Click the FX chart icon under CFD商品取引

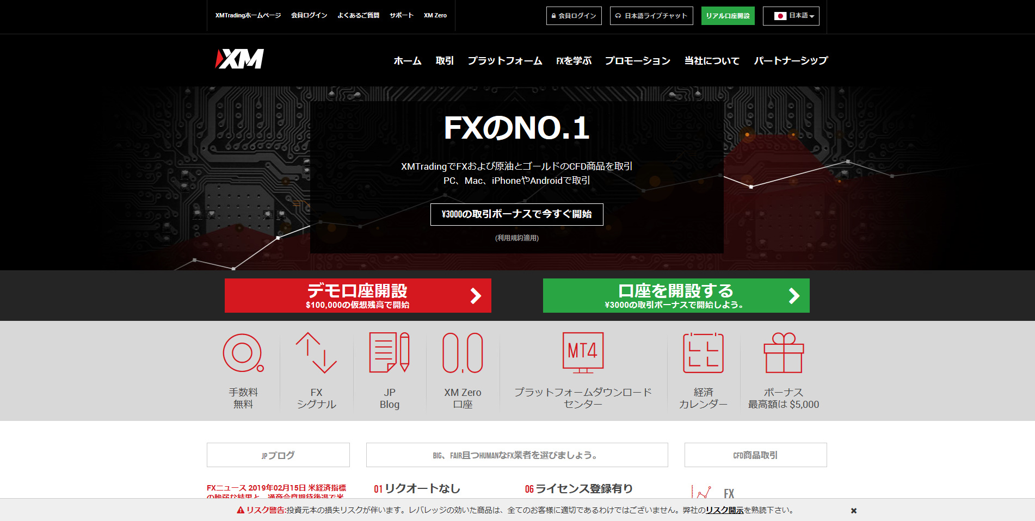coord(701,492)
